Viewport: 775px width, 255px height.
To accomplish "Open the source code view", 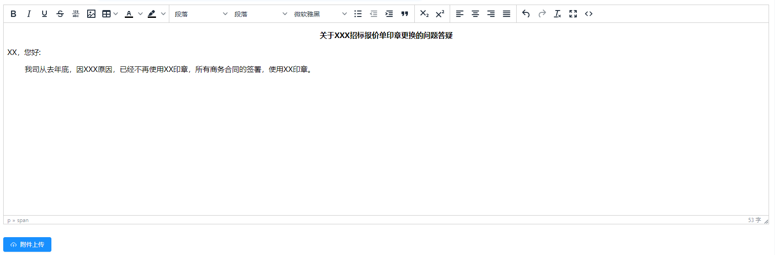I will tap(589, 14).
